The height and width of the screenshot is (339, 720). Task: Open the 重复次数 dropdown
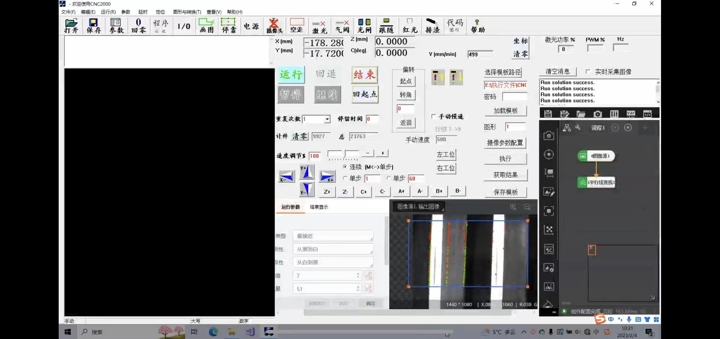327,119
